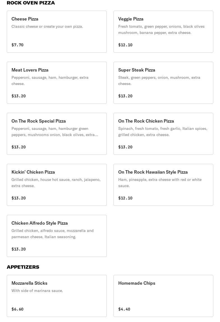Click the Super Steak Pizza title
The height and width of the screenshot is (322, 220).
(136, 70)
